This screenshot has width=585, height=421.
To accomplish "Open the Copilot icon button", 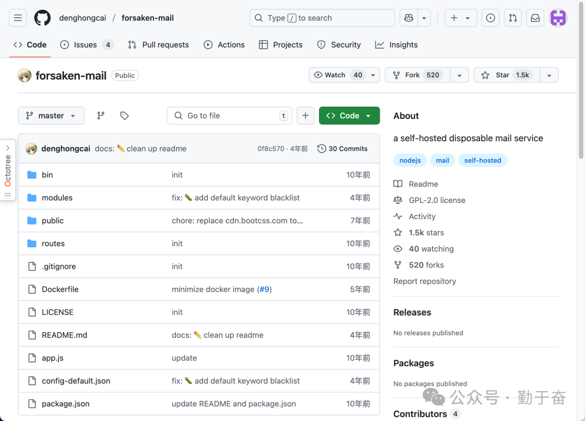I will tap(408, 18).
